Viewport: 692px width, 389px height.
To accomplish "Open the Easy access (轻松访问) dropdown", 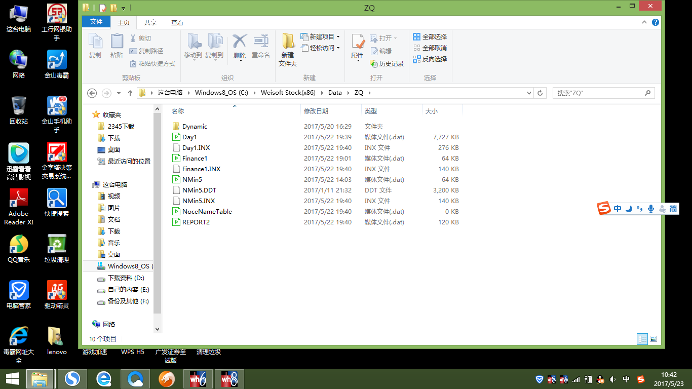I will tap(320, 48).
